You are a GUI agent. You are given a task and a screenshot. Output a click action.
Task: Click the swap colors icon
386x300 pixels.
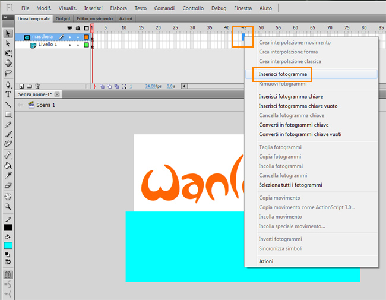pyautogui.click(x=8, y=262)
